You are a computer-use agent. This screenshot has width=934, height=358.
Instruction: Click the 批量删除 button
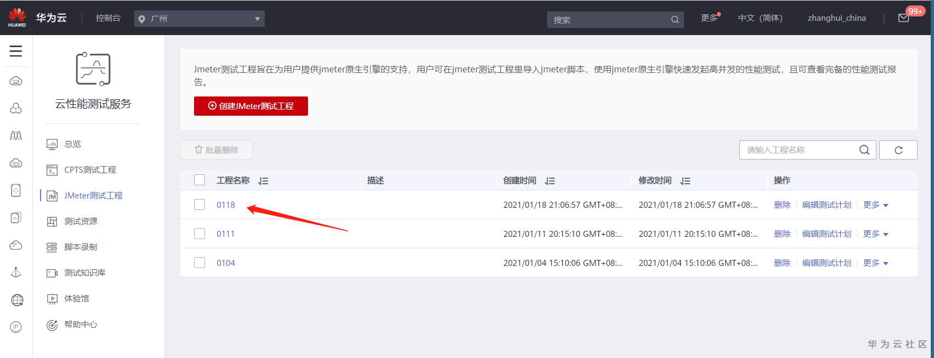[217, 150]
